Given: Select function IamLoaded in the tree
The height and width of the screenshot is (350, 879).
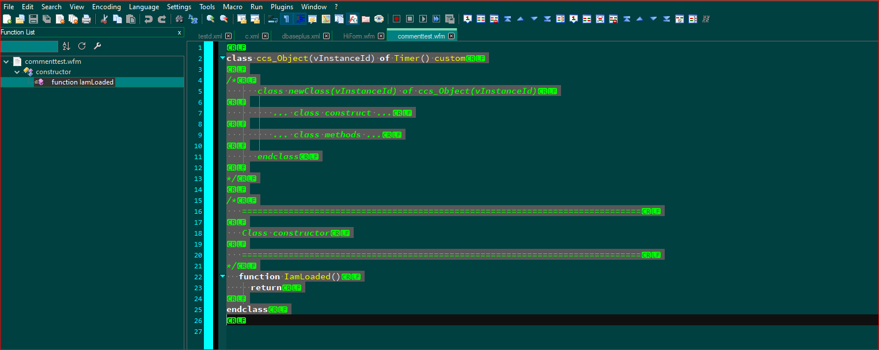Looking at the screenshot, I should click(82, 82).
